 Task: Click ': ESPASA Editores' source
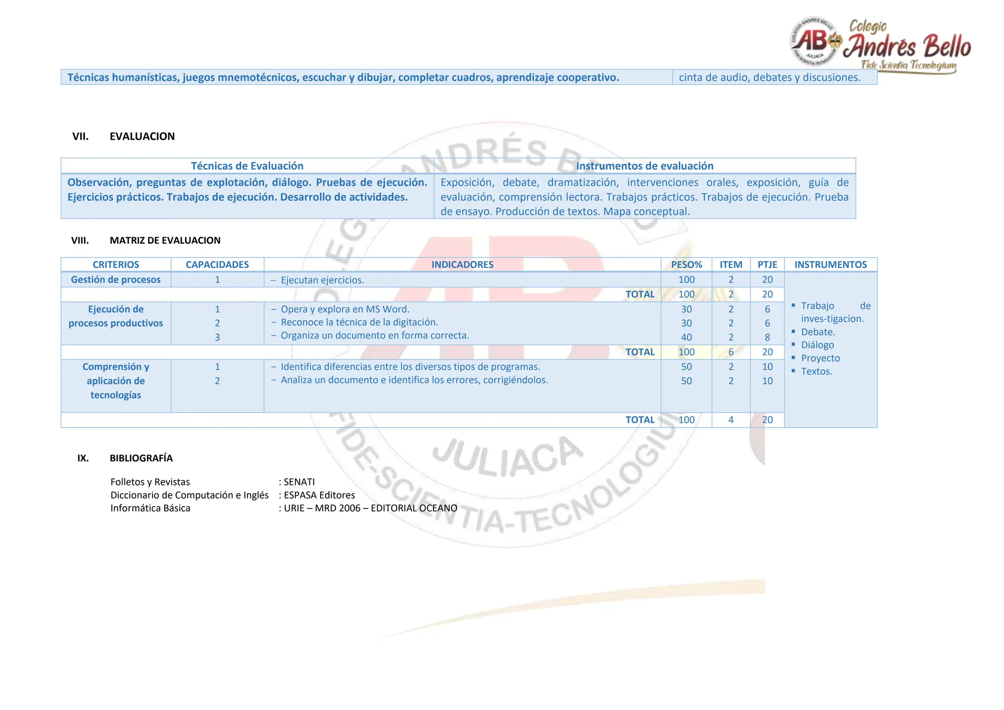317,495
